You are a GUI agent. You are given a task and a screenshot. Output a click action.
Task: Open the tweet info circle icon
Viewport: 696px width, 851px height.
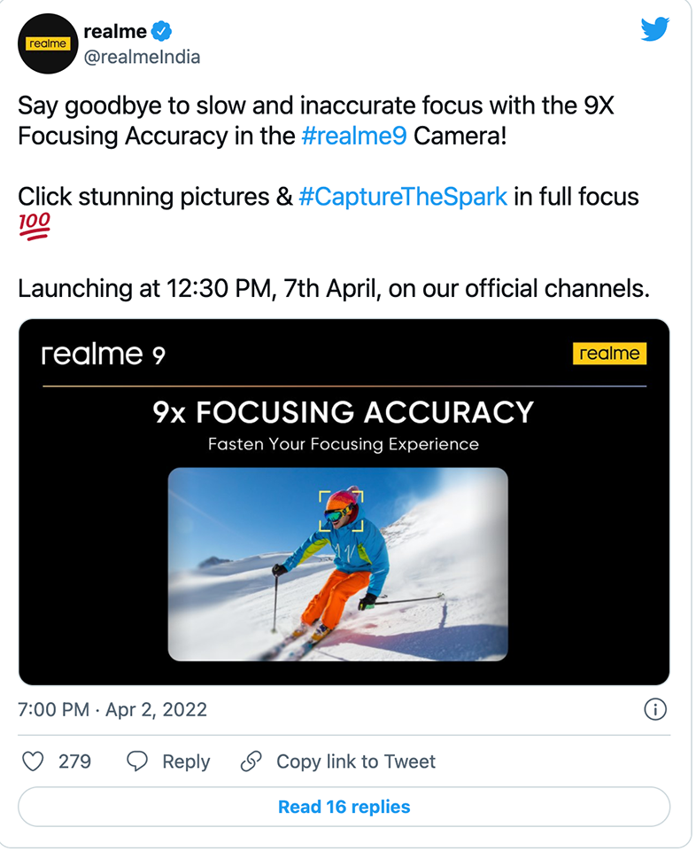[655, 709]
